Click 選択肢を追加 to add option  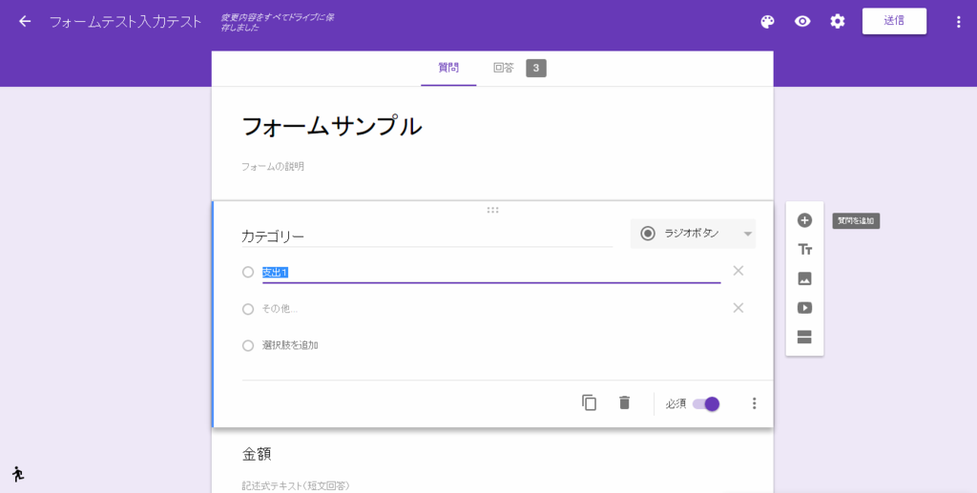click(290, 345)
